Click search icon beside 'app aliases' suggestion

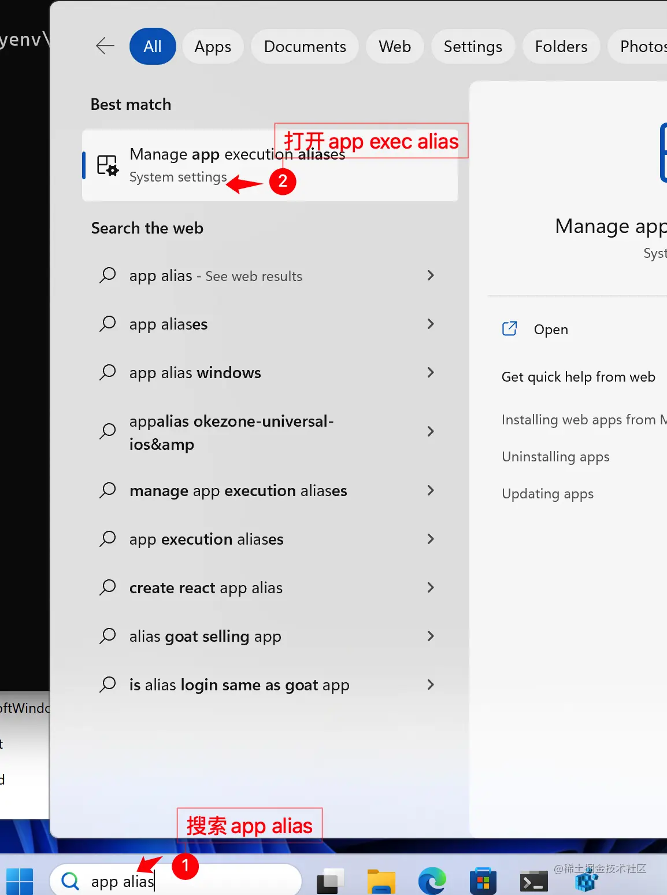pyautogui.click(x=108, y=324)
